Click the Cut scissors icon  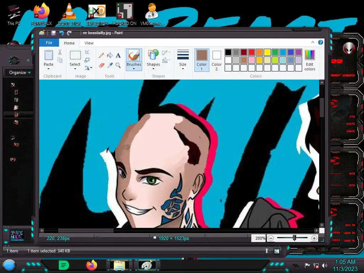click(60, 52)
